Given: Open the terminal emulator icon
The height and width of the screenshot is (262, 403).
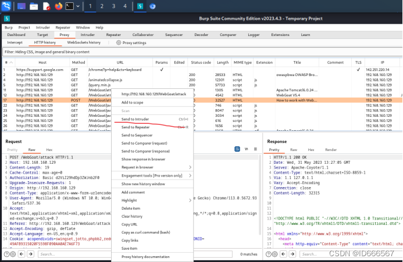Looking at the screenshot, I should (x=69, y=6).
